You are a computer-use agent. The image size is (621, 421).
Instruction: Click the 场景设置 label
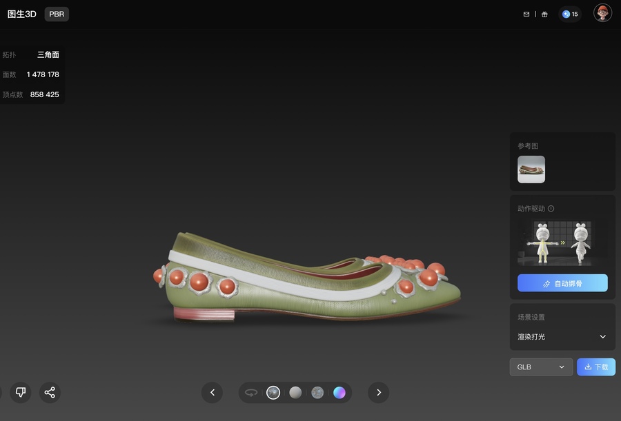531,318
